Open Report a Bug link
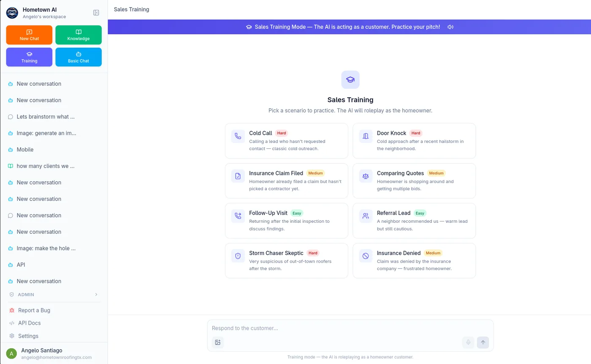 point(34,310)
